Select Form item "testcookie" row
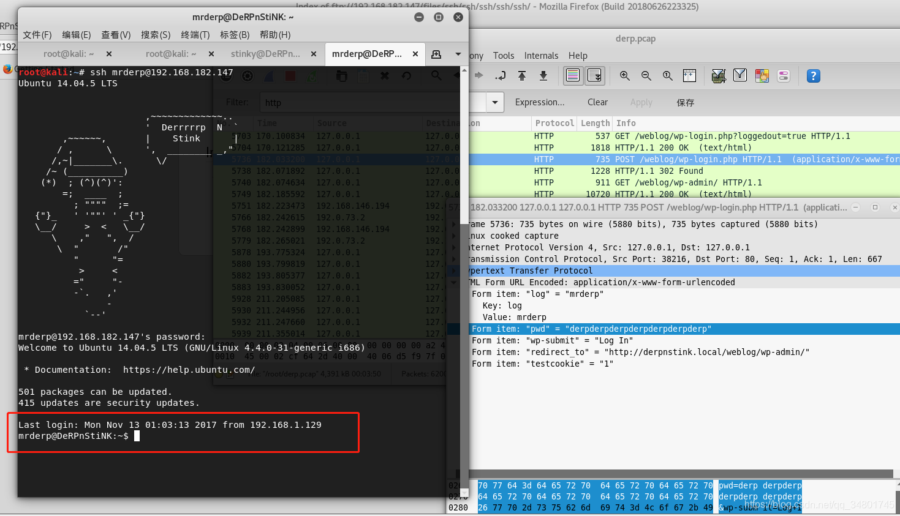This screenshot has width=900, height=516. 684,364
